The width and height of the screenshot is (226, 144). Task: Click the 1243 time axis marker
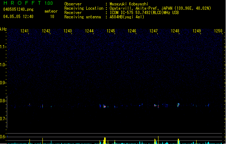[x=68, y=31]
